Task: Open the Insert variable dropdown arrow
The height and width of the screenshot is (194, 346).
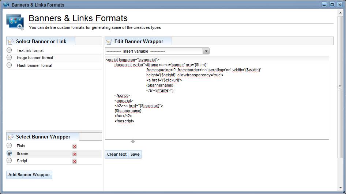Action: coord(206,51)
